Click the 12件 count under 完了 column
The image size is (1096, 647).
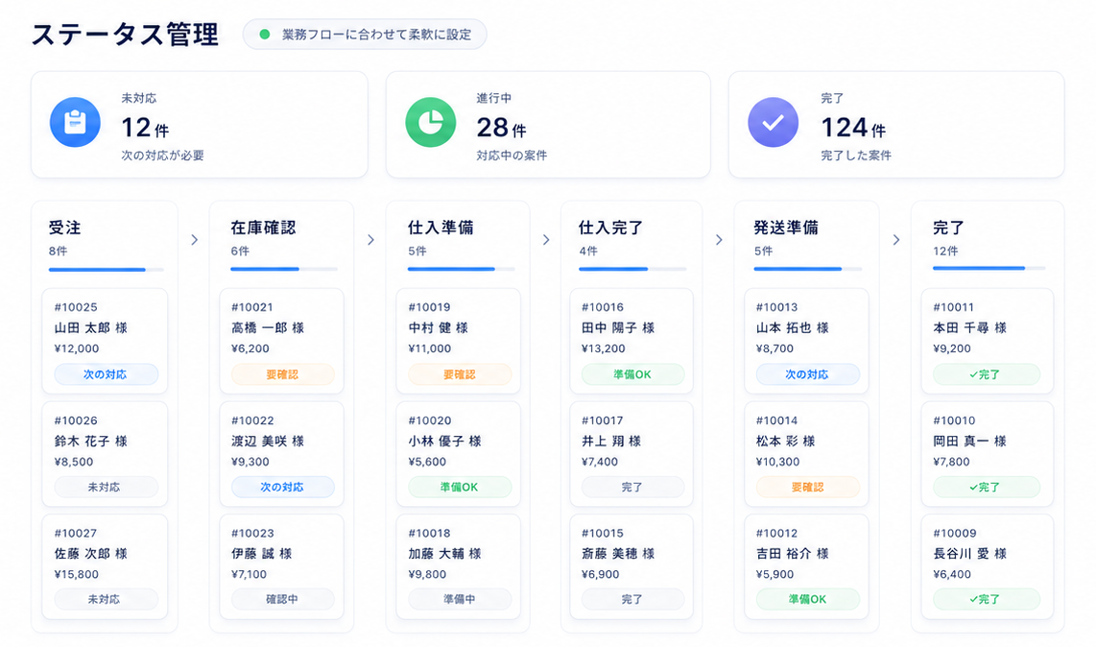945,252
